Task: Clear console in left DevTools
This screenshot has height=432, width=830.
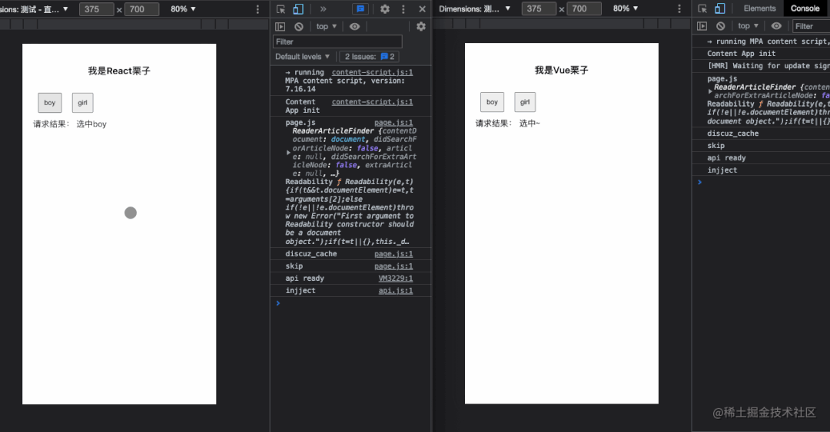Action: coord(298,26)
